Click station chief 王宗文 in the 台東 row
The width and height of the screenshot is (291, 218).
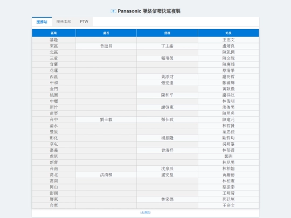228,206
